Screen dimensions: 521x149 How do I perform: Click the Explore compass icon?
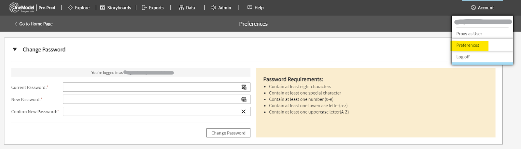70,7
